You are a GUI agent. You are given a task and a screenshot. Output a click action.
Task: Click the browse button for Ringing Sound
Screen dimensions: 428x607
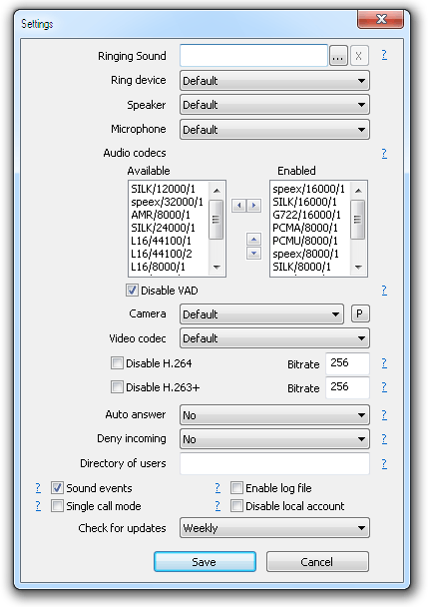click(x=338, y=57)
